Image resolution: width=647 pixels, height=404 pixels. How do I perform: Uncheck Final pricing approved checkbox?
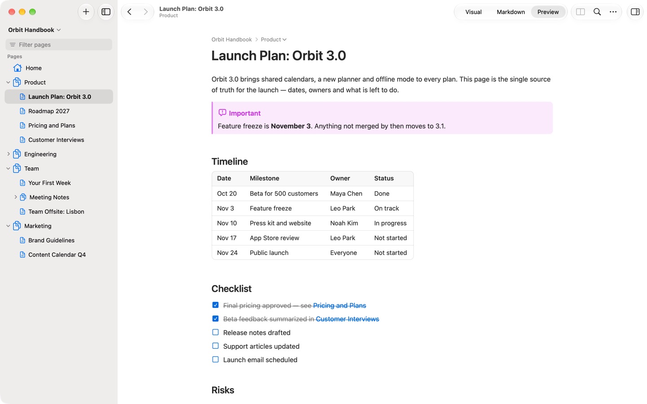[215, 305]
